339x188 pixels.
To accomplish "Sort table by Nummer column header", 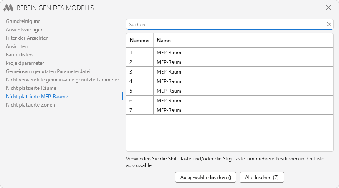I will tap(139, 41).
